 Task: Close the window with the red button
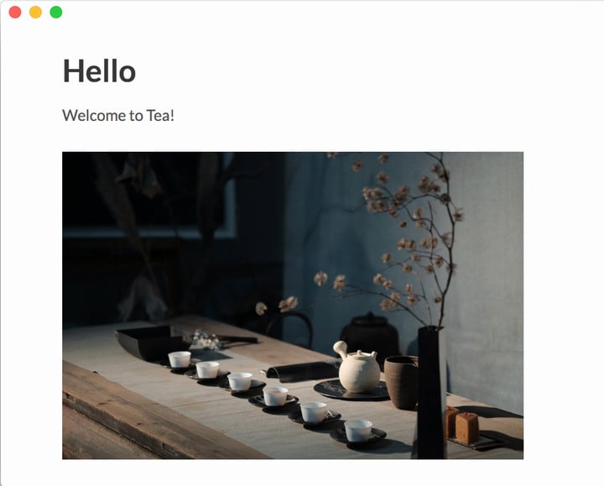point(15,12)
